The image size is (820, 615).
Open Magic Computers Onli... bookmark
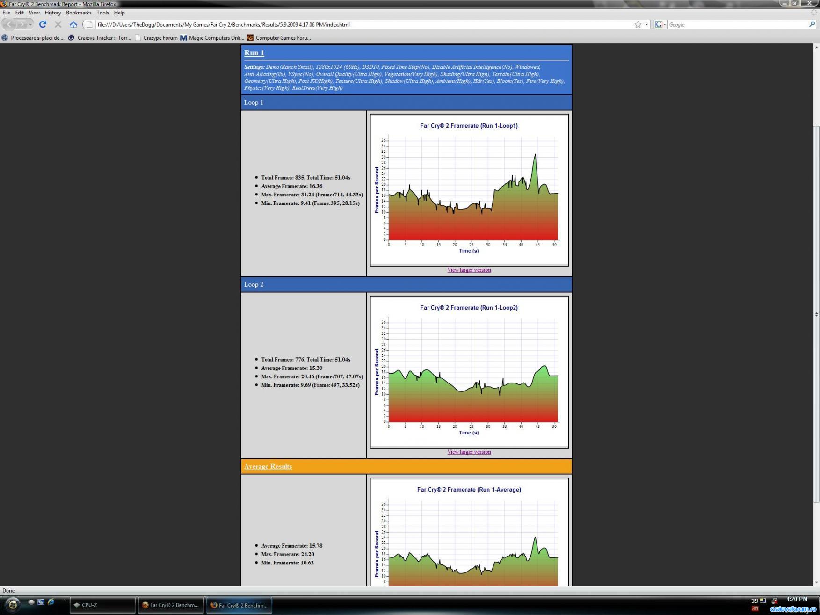(x=212, y=38)
